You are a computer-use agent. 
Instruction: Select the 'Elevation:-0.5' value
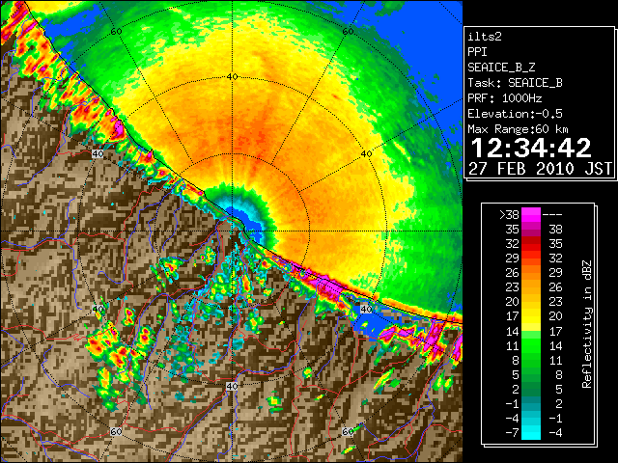pos(515,114)
